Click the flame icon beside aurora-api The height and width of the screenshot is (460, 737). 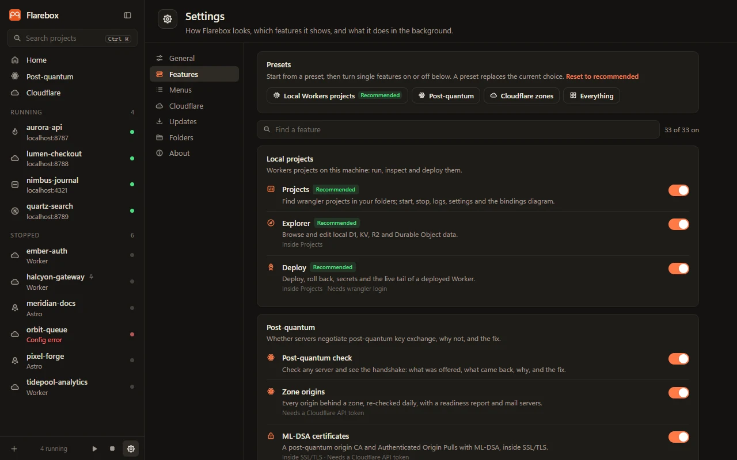pyautogui.click(x=15, y=132)
